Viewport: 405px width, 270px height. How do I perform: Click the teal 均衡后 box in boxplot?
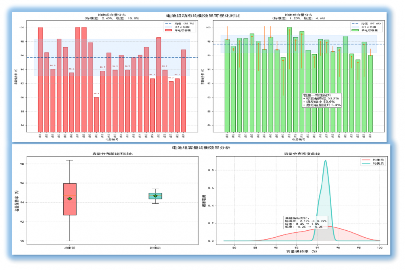click(x=155, y=196)
